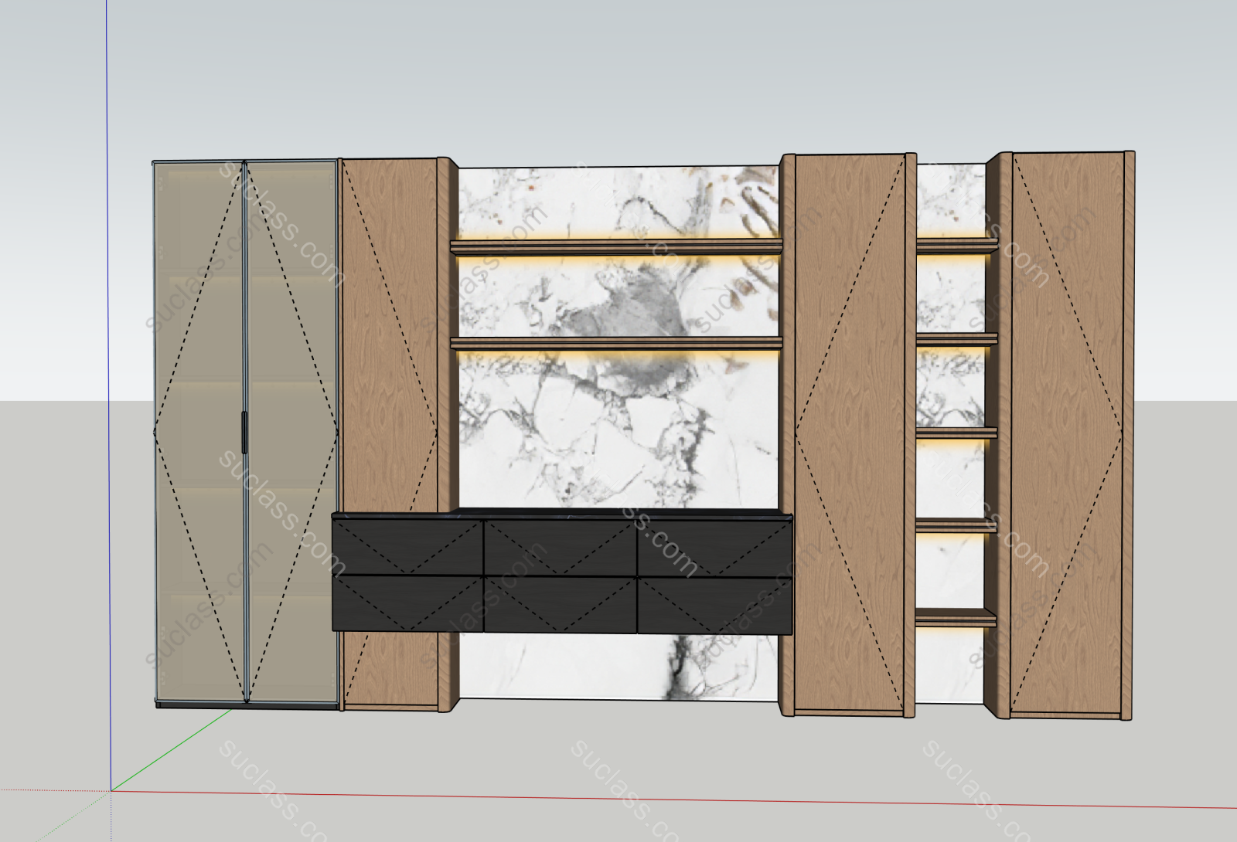Pick the top shelf in the narrow right niche
This screenshot has height=842, width=1237.
957,246
